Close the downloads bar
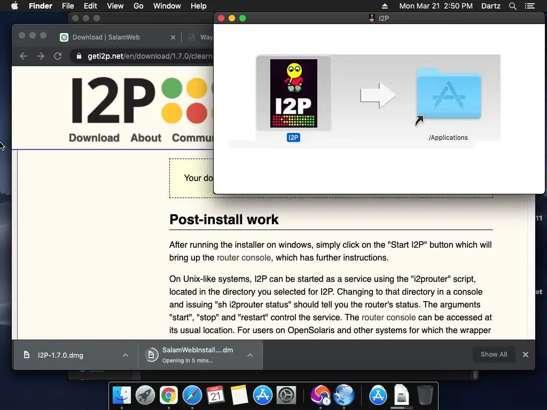Viewport: 547px width, 410px height. 526,354
